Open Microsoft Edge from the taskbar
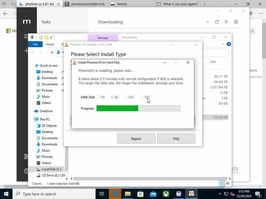Viewport: 266px width, 199px height. click(115, 194)
